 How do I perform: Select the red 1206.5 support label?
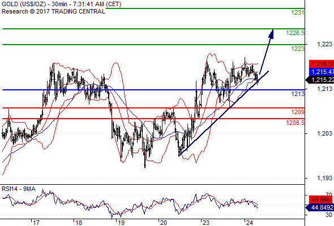point(296,123)
